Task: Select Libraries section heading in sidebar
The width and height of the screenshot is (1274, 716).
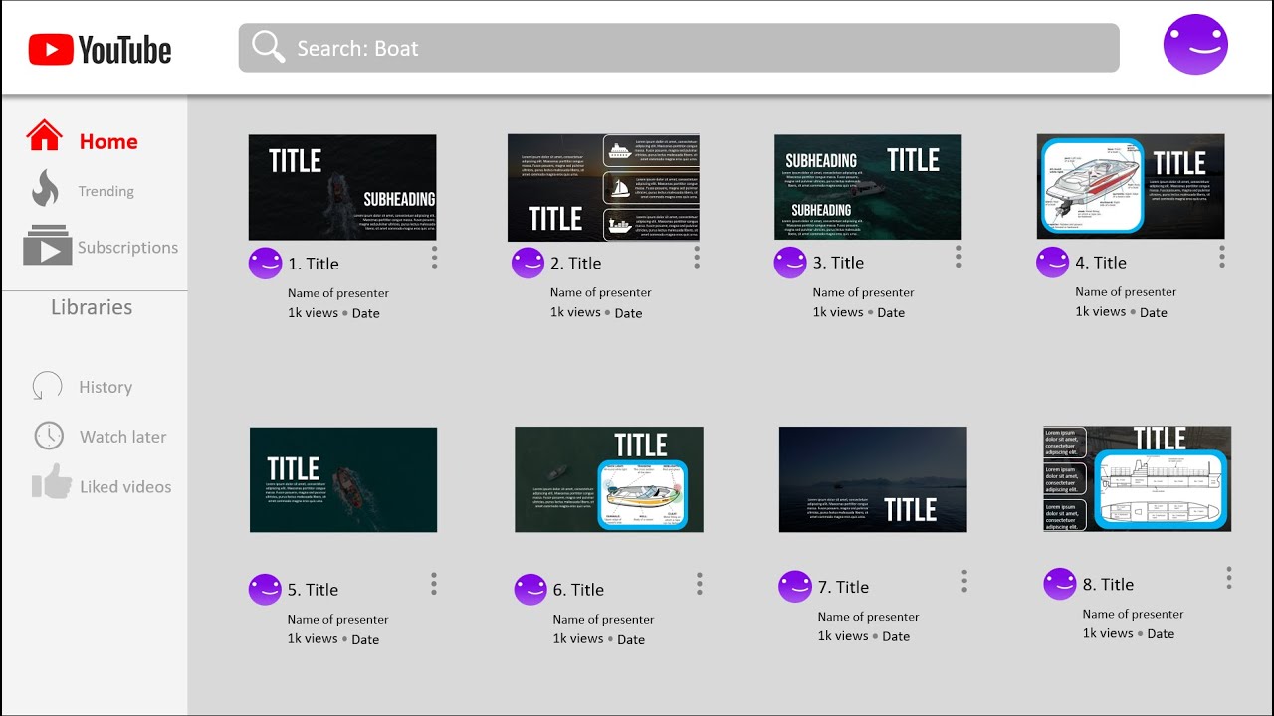Action: pos(92,307)
